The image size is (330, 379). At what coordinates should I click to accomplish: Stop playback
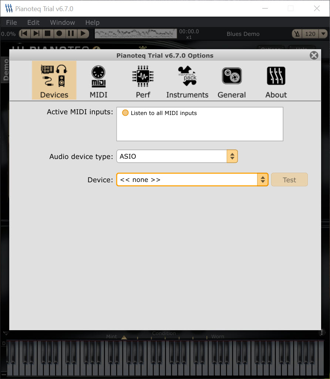[x=48, y=33]
